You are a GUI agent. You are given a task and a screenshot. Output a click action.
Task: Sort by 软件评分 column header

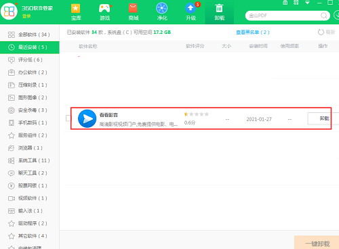[x=195, y=46]
